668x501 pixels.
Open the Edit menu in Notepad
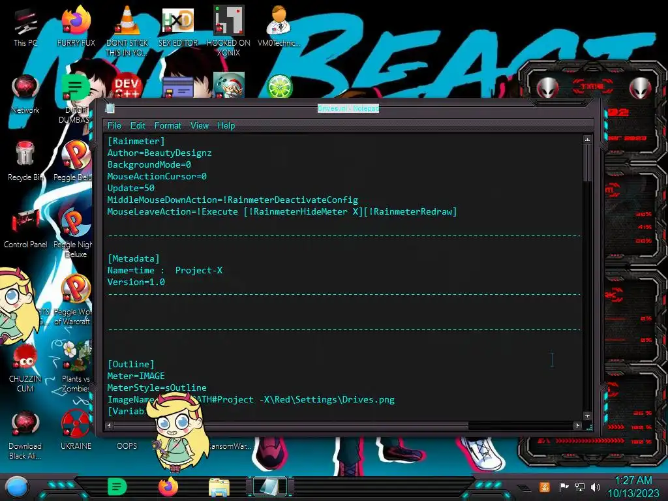138,126
